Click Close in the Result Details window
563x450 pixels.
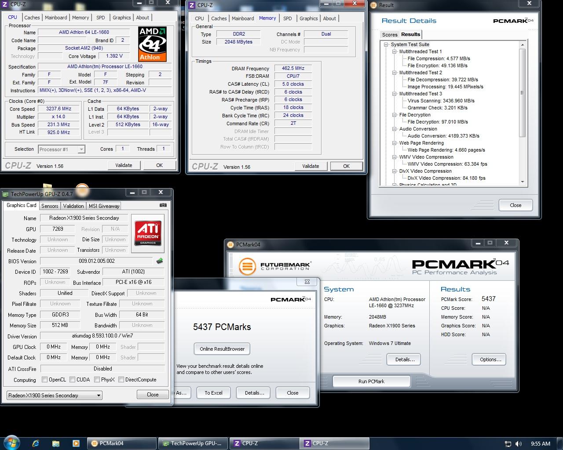[x=515, y=205]
